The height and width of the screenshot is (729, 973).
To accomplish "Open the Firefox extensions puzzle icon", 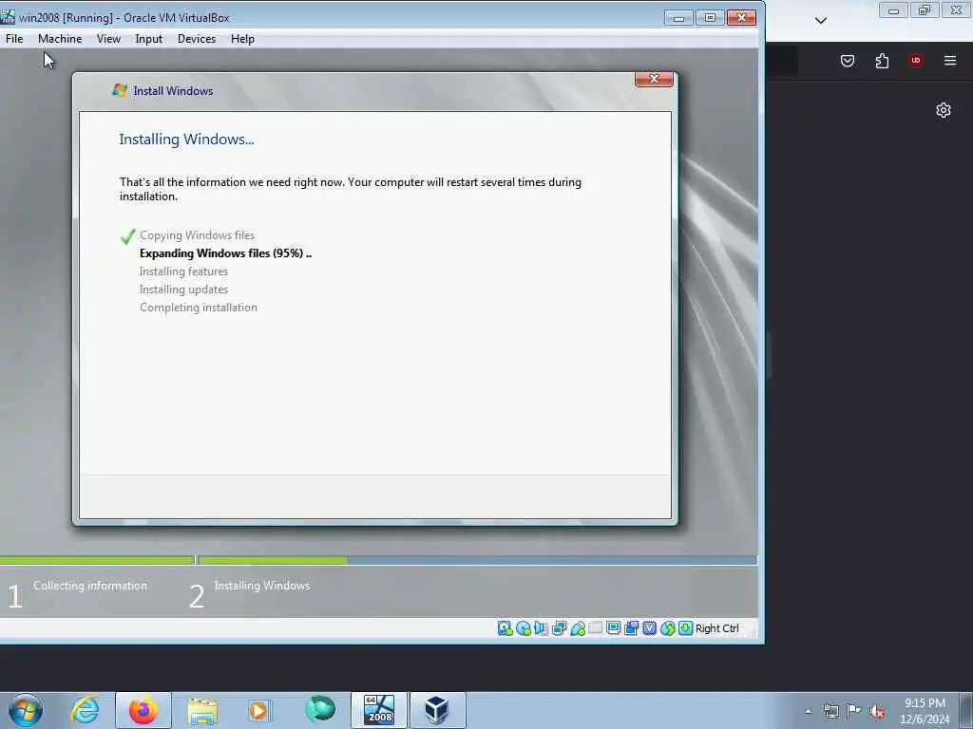I will (x=882, y=61).
